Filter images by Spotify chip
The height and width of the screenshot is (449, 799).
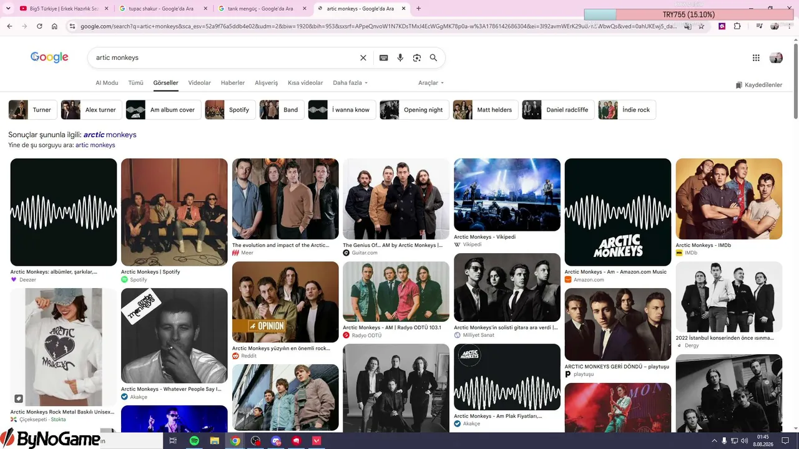pyautogui.click(x=230, y=110)
